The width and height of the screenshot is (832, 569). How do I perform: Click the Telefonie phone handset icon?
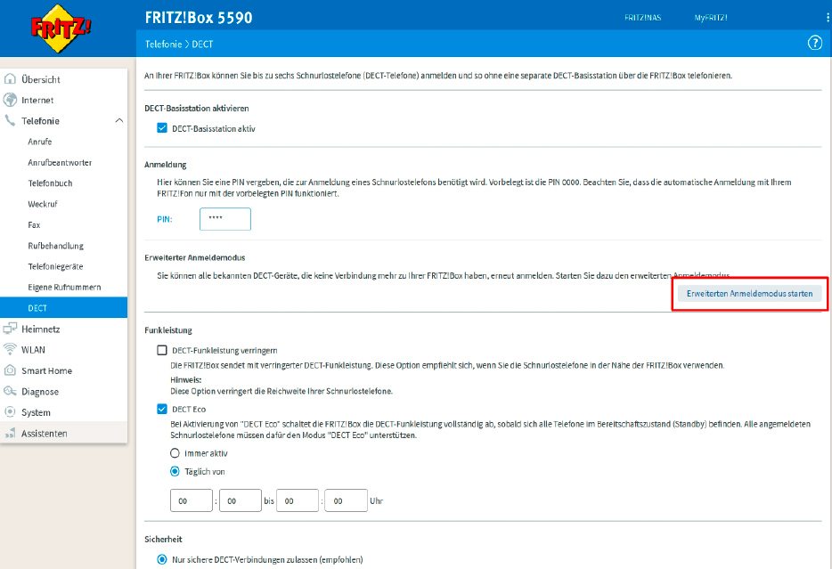[x=10, y=120]
